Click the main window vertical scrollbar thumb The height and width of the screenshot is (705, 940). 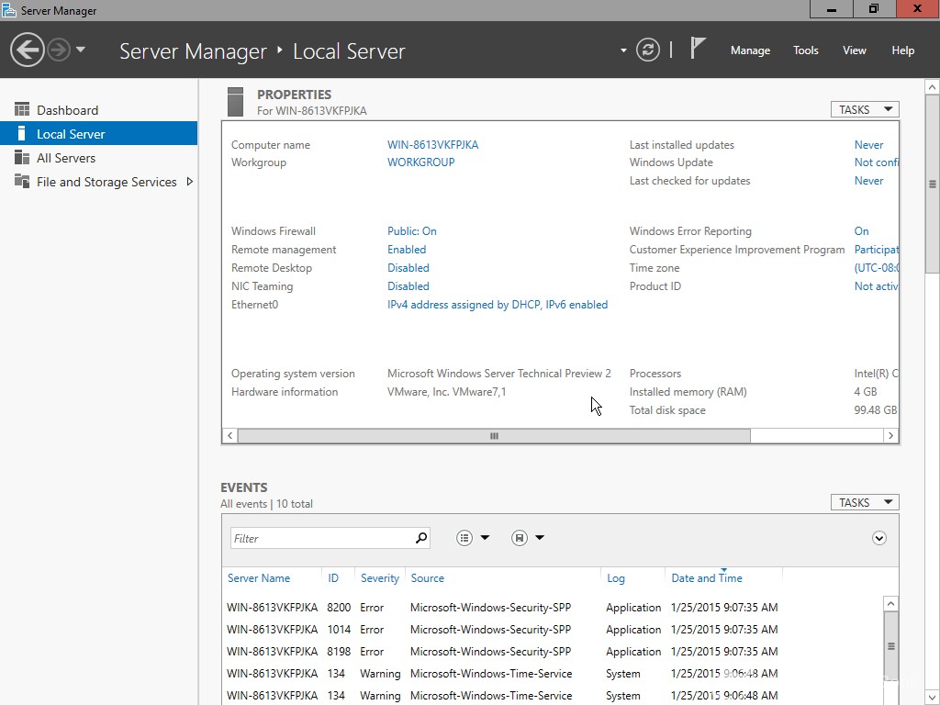coord(932,185)
